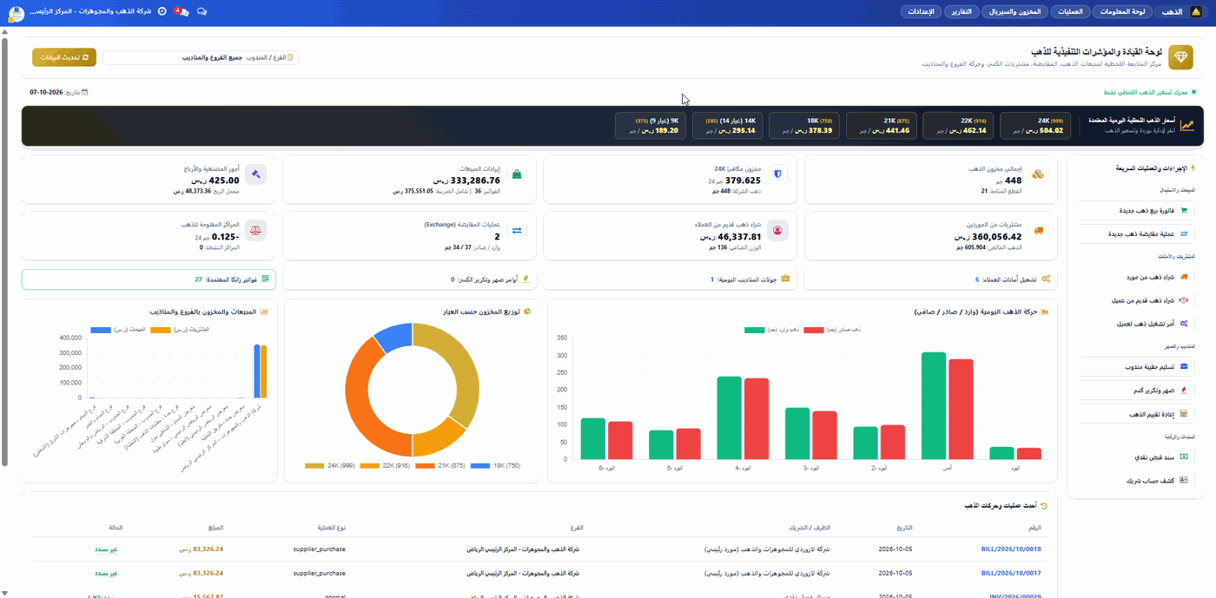The height and width of the screenshot is (598, 1216).
Task: Click the 24K (999) price card 504.02
Action: pos(1035,125)
